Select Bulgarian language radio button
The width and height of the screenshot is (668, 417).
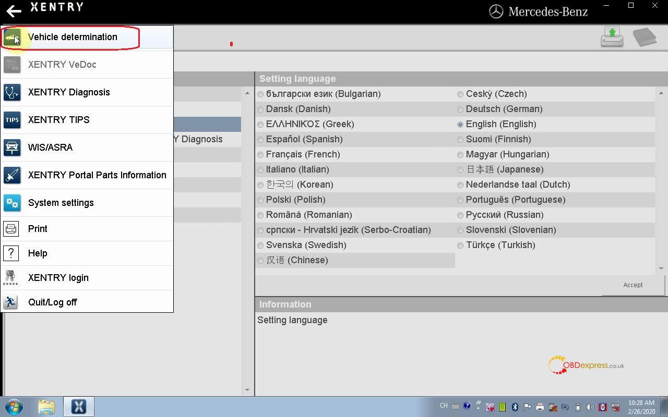260,94
